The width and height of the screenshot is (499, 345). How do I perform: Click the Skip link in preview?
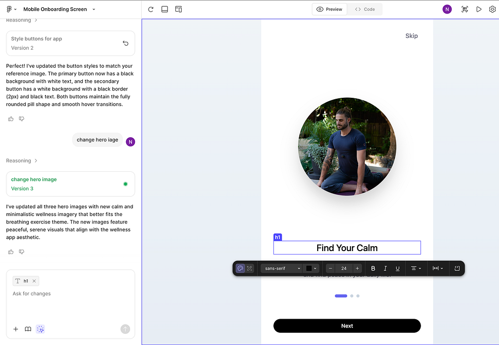point(411,36)
